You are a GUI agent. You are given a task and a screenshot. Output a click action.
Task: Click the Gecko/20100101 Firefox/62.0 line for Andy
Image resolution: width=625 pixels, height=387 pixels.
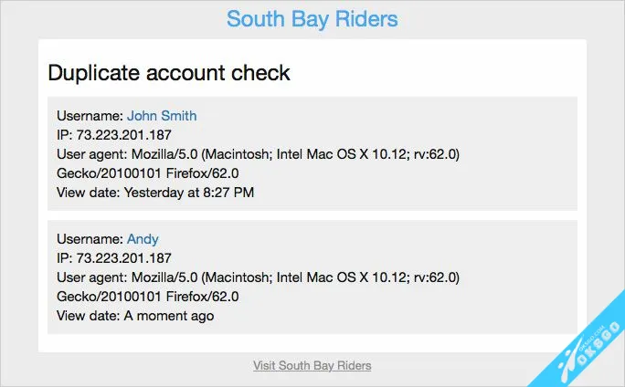[x=147, y=297]
